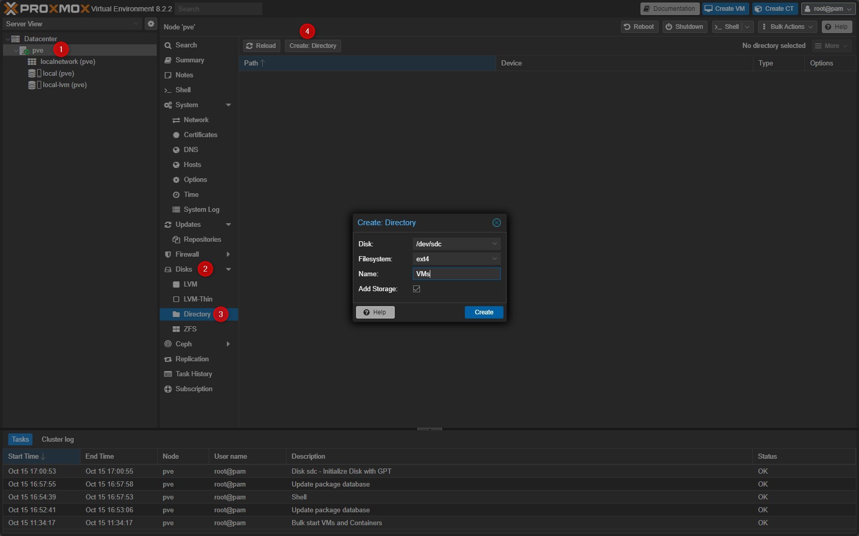Click the Name input field containing VMs
Image resolution: width=859 pixels, height=536 pixels.
pyautogui.click(x=456, y=274)
